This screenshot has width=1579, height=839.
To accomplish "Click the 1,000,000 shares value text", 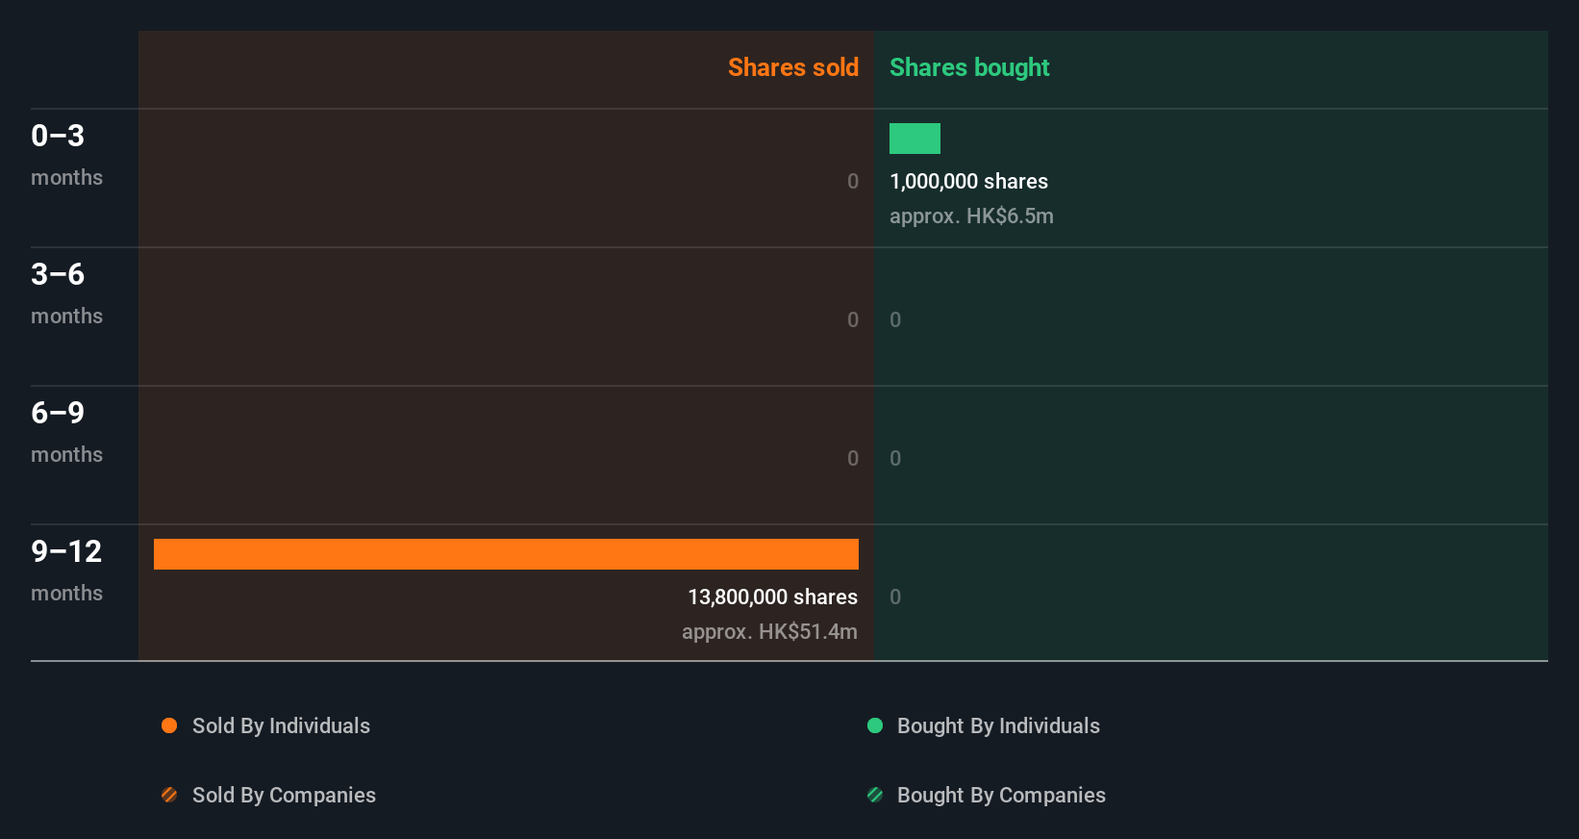I will [968, 181].
